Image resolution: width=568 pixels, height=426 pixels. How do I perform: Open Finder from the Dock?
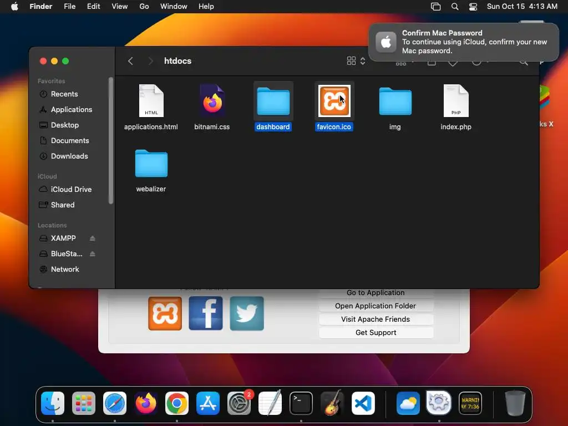coord(53,403)
